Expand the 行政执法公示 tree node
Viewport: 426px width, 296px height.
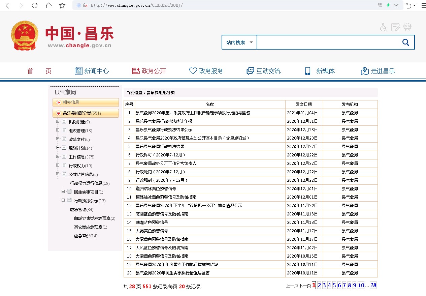pyautogui.click(x=63, y=200)
